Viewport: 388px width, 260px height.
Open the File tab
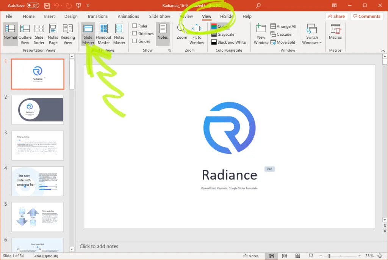click(x=9, y=16)
